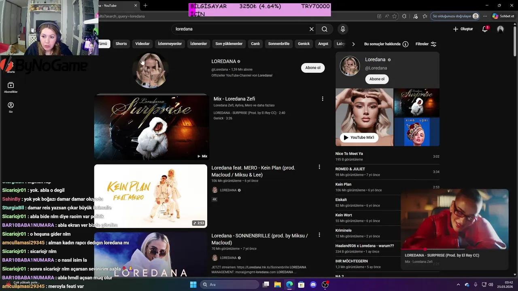Open Kein Plan feat. Mero thumbnail
The image size is (518, 291).
tap(151, 196)
